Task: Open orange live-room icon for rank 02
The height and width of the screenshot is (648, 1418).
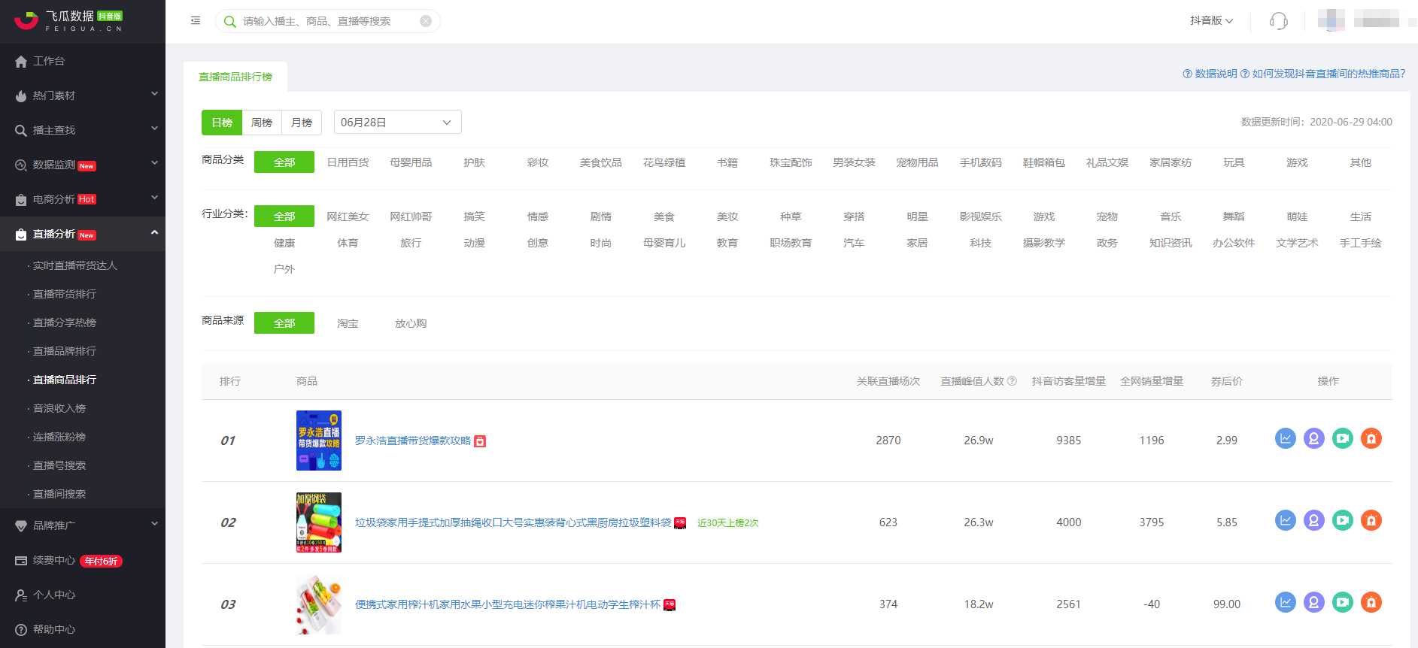Action: pos(1371,520)
